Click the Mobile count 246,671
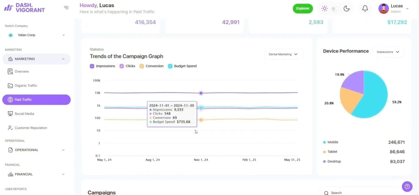This screenshot has width=419, height=195. (396, 142)
